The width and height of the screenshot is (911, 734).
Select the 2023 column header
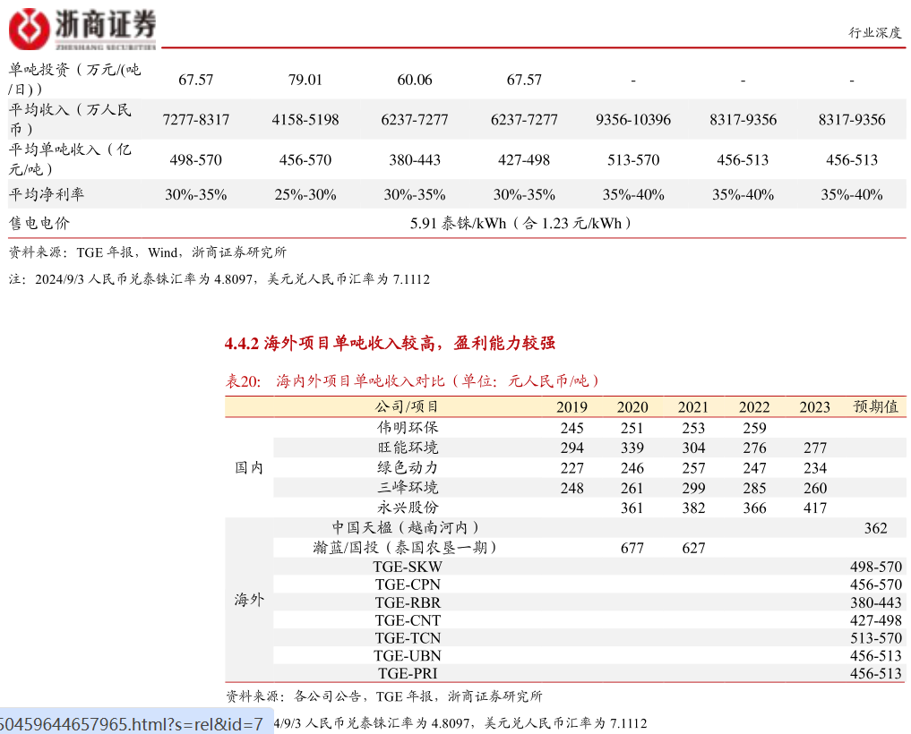[x=814, y=407]
